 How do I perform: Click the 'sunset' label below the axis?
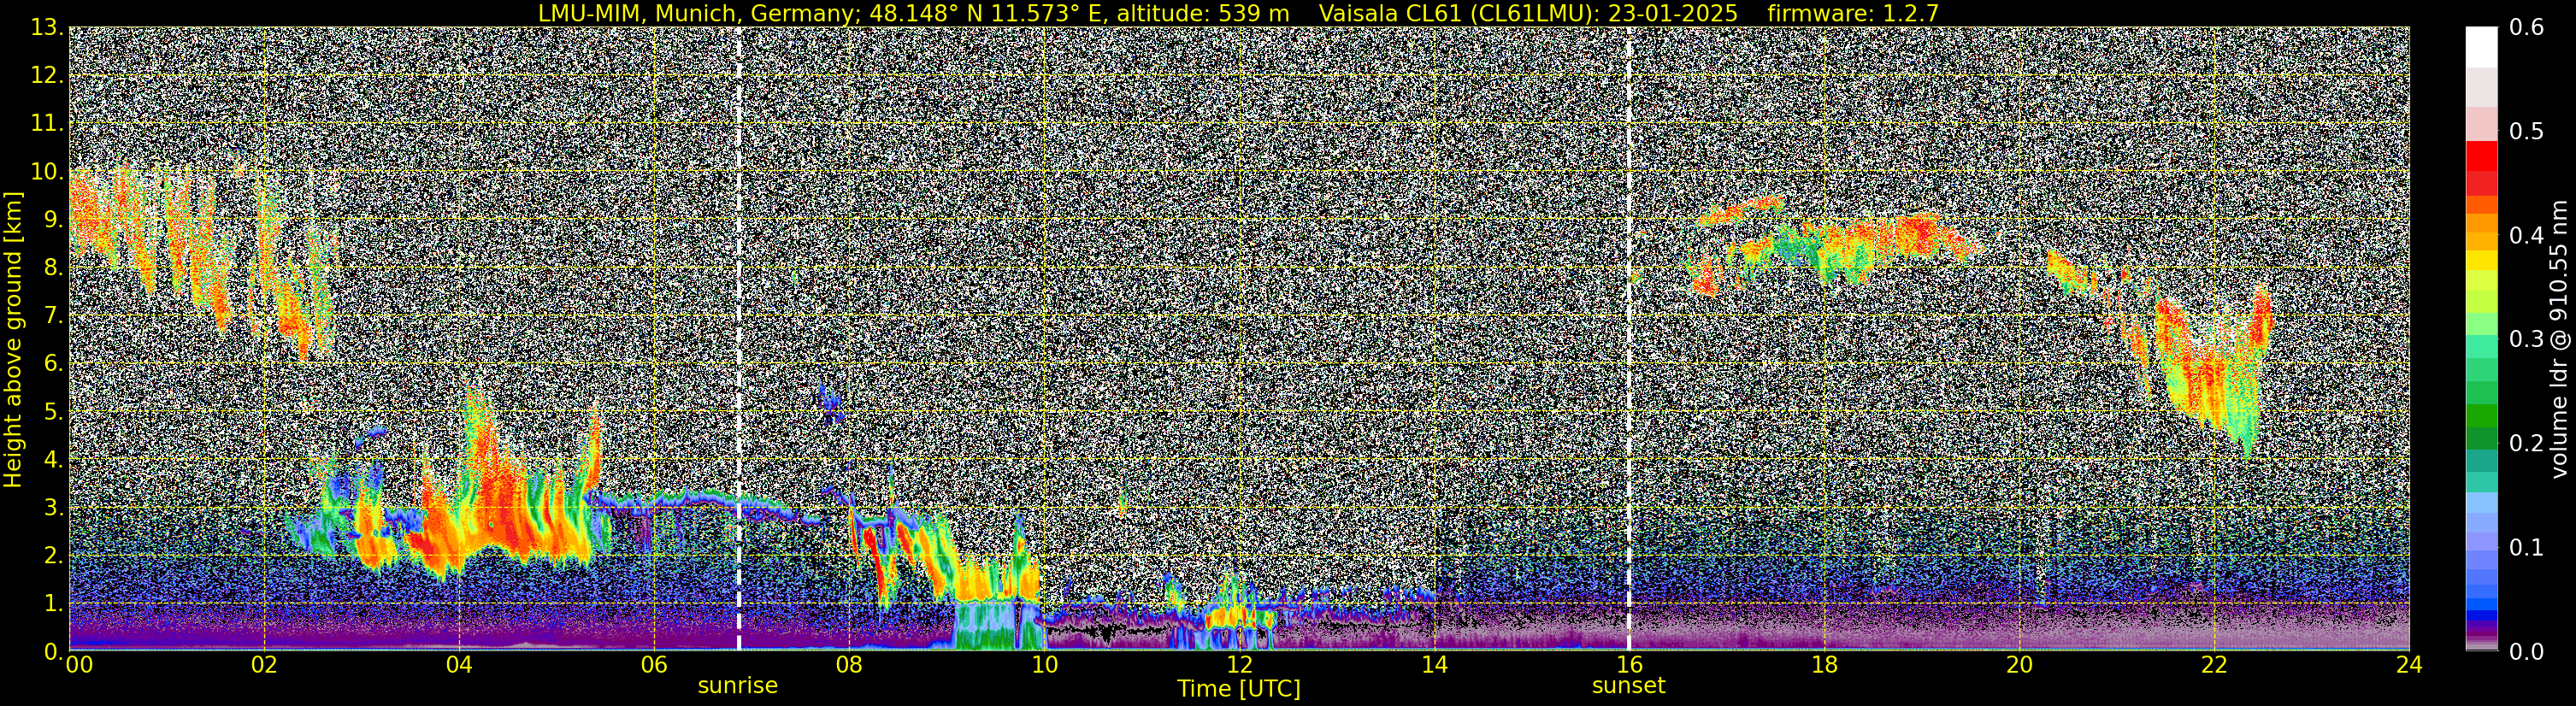pyautogui.click(x=1628, y=686)
